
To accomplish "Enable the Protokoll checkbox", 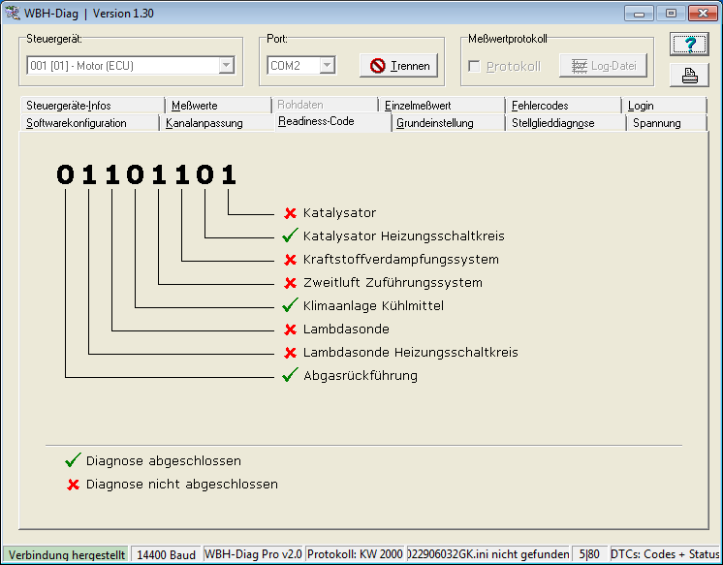I will [474, 66].
